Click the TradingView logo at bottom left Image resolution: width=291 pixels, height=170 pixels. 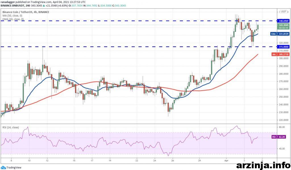coord(11,168)
